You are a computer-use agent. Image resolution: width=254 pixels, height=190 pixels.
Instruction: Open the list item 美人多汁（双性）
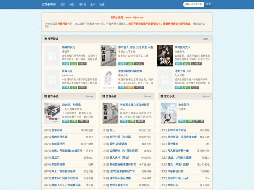point(119,158)
